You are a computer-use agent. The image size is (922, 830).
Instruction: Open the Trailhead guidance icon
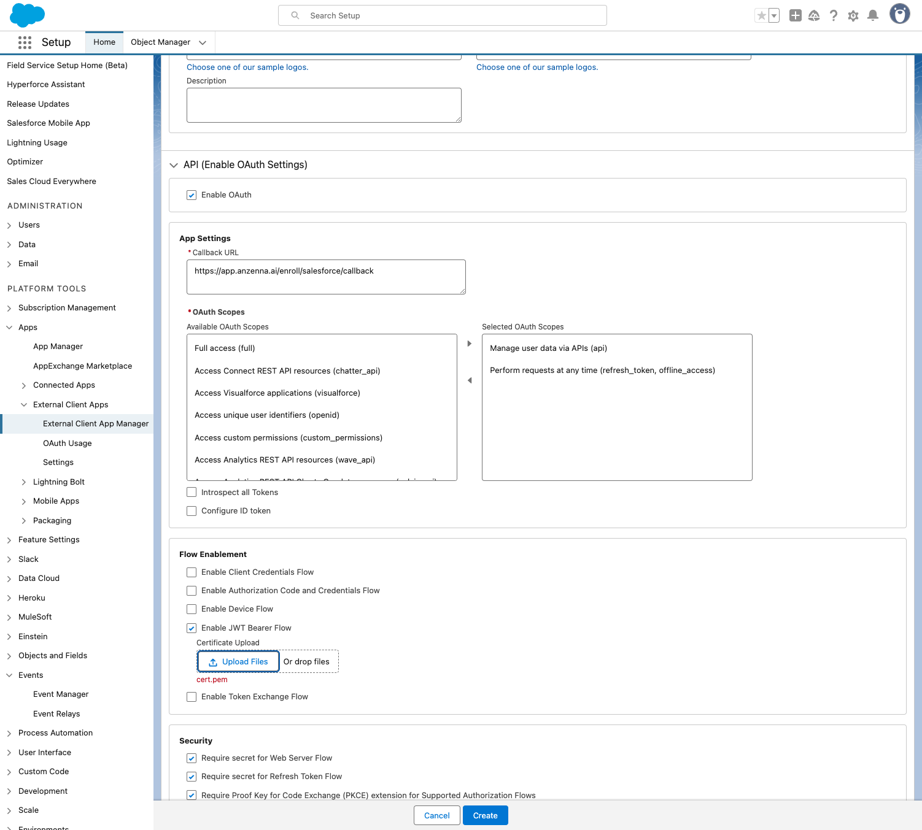click(x=814, y=16)
